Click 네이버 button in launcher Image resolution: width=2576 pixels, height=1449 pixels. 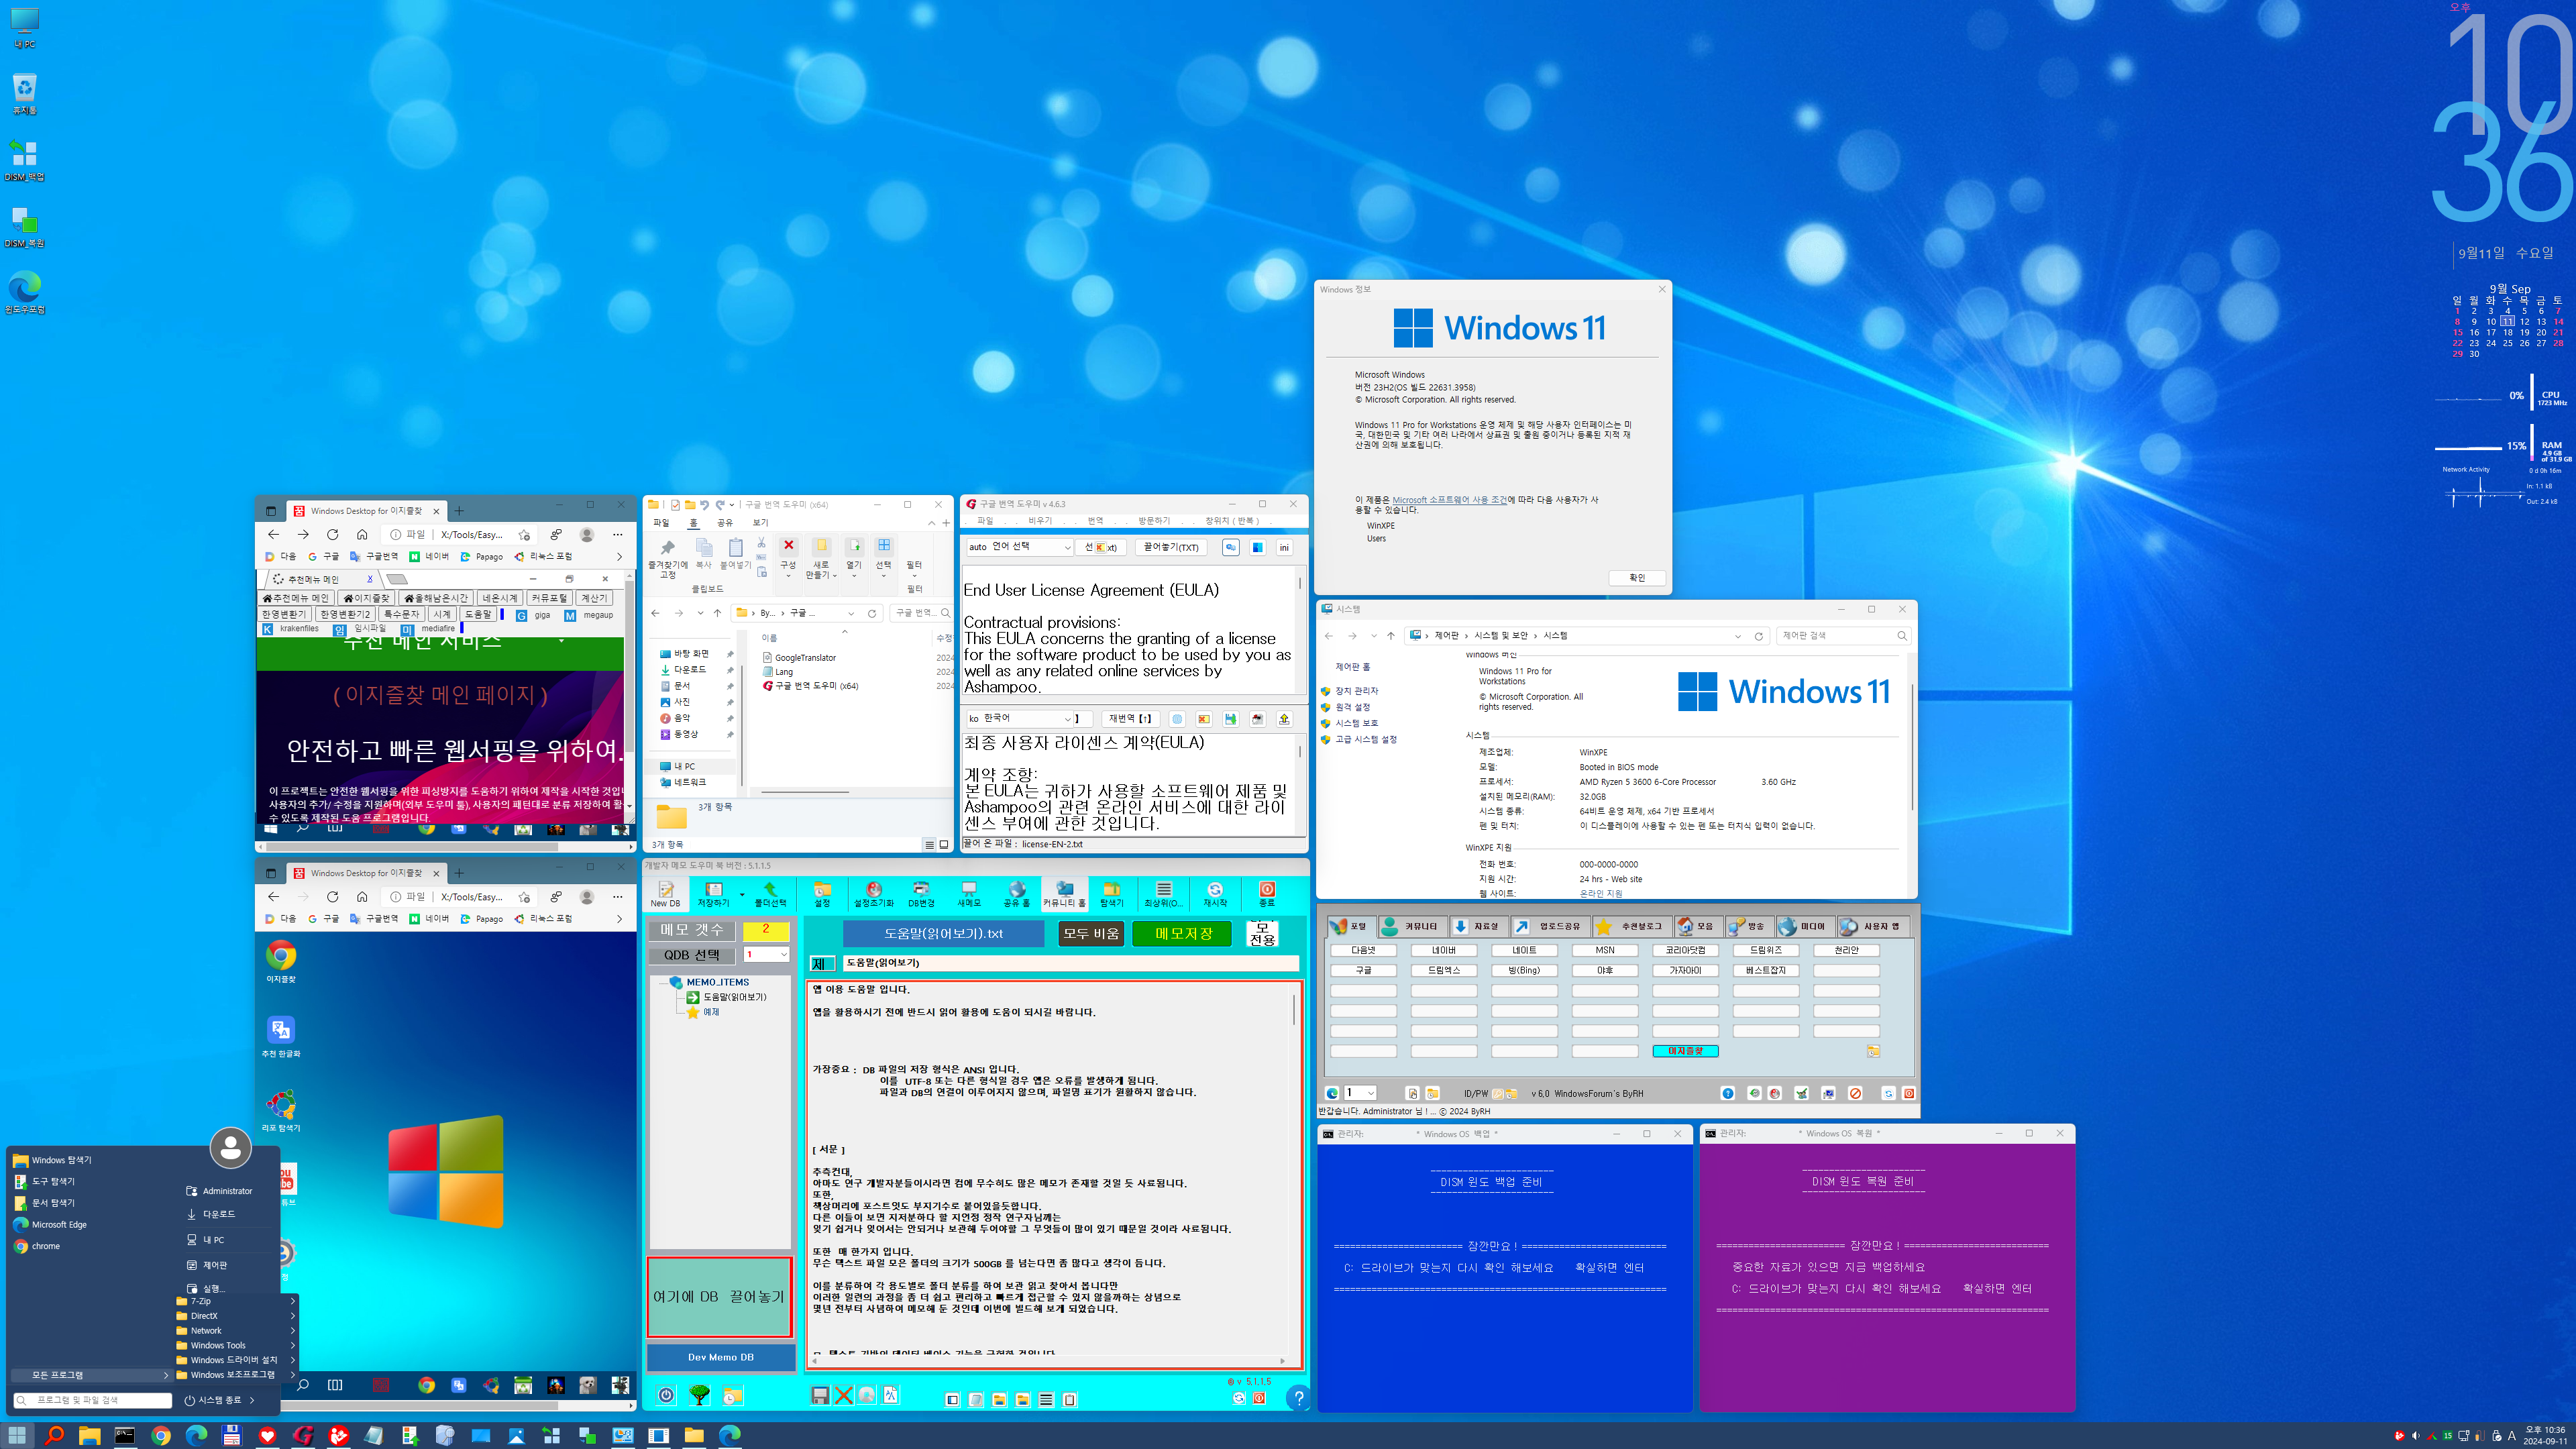[1443, 950]
